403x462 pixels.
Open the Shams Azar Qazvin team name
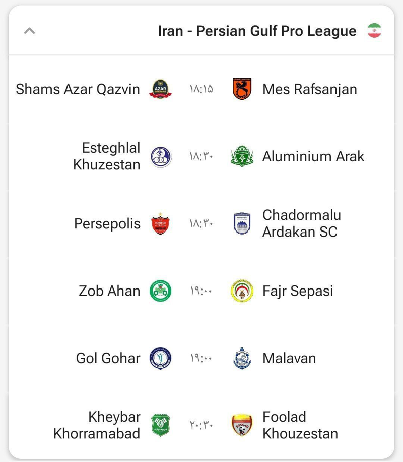78,89
